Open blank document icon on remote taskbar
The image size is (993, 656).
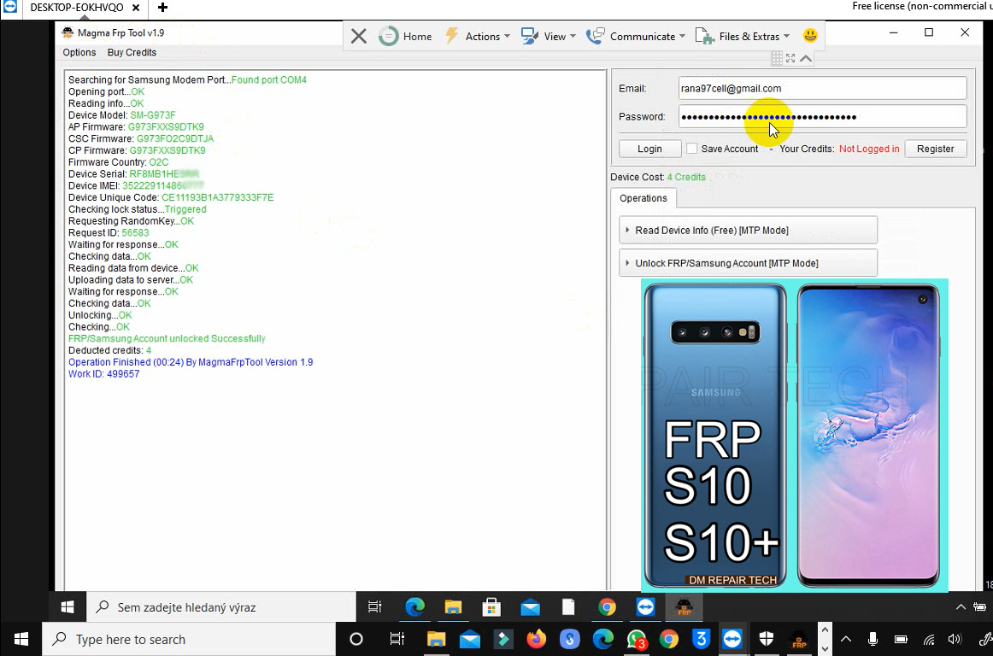[568, 607]
